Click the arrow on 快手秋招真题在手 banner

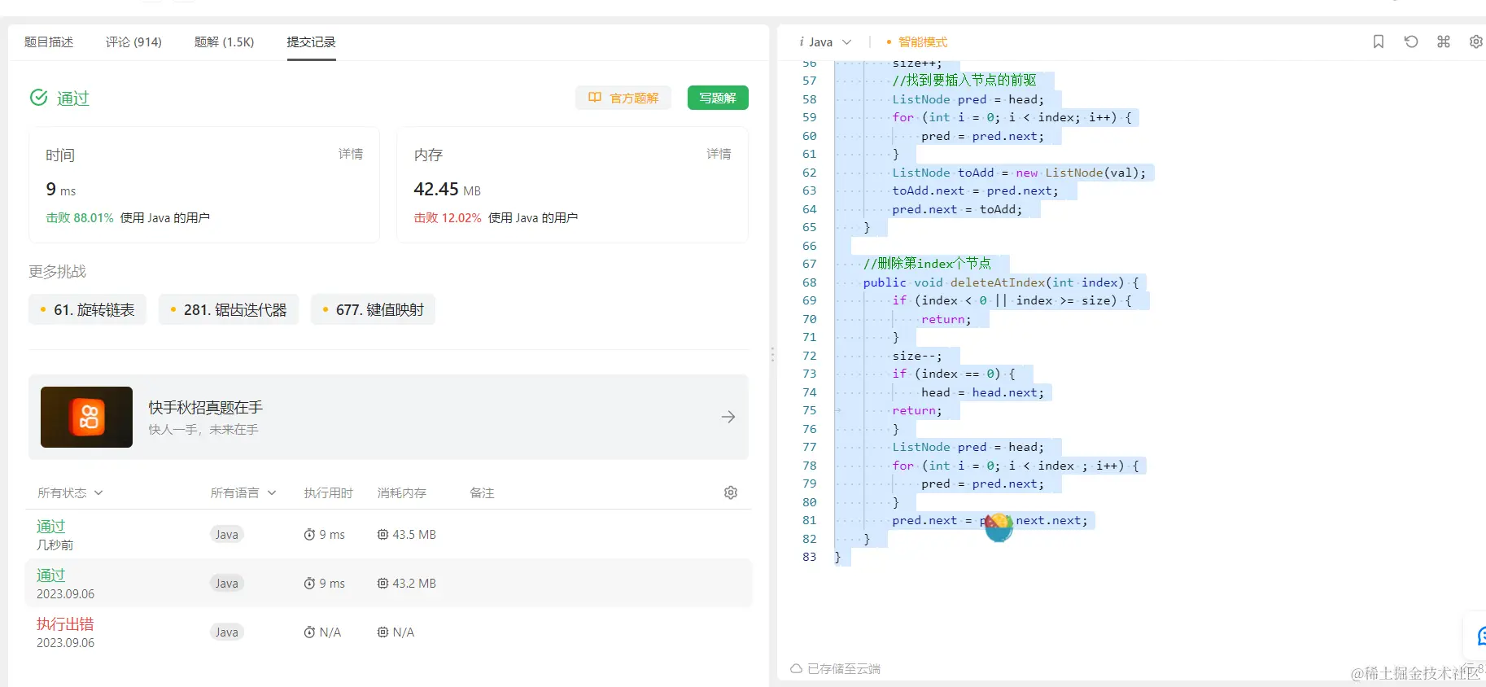(728, 417)
